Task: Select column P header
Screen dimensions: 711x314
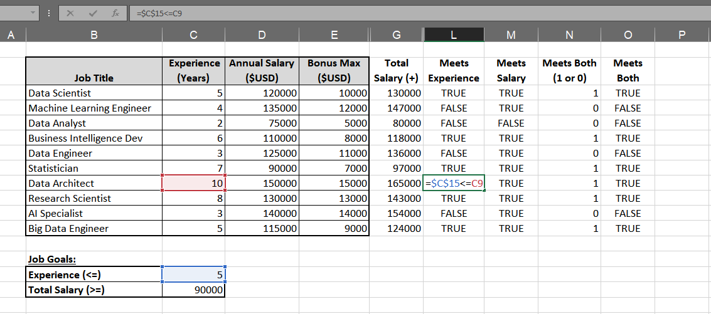Action: pyautogui.click(x=683, y=34)
